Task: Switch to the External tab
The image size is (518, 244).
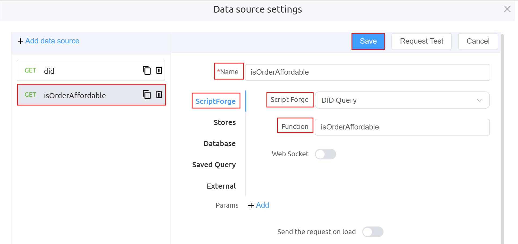Action: (221, 186)
